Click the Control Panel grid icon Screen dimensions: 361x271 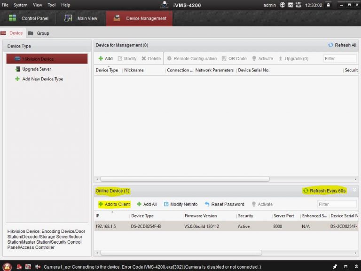12,18
